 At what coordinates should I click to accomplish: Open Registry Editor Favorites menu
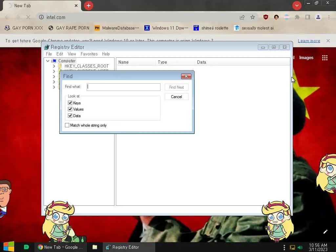click(89, 54)
